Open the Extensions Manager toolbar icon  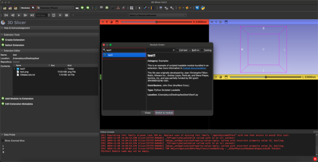pos(197,8)
